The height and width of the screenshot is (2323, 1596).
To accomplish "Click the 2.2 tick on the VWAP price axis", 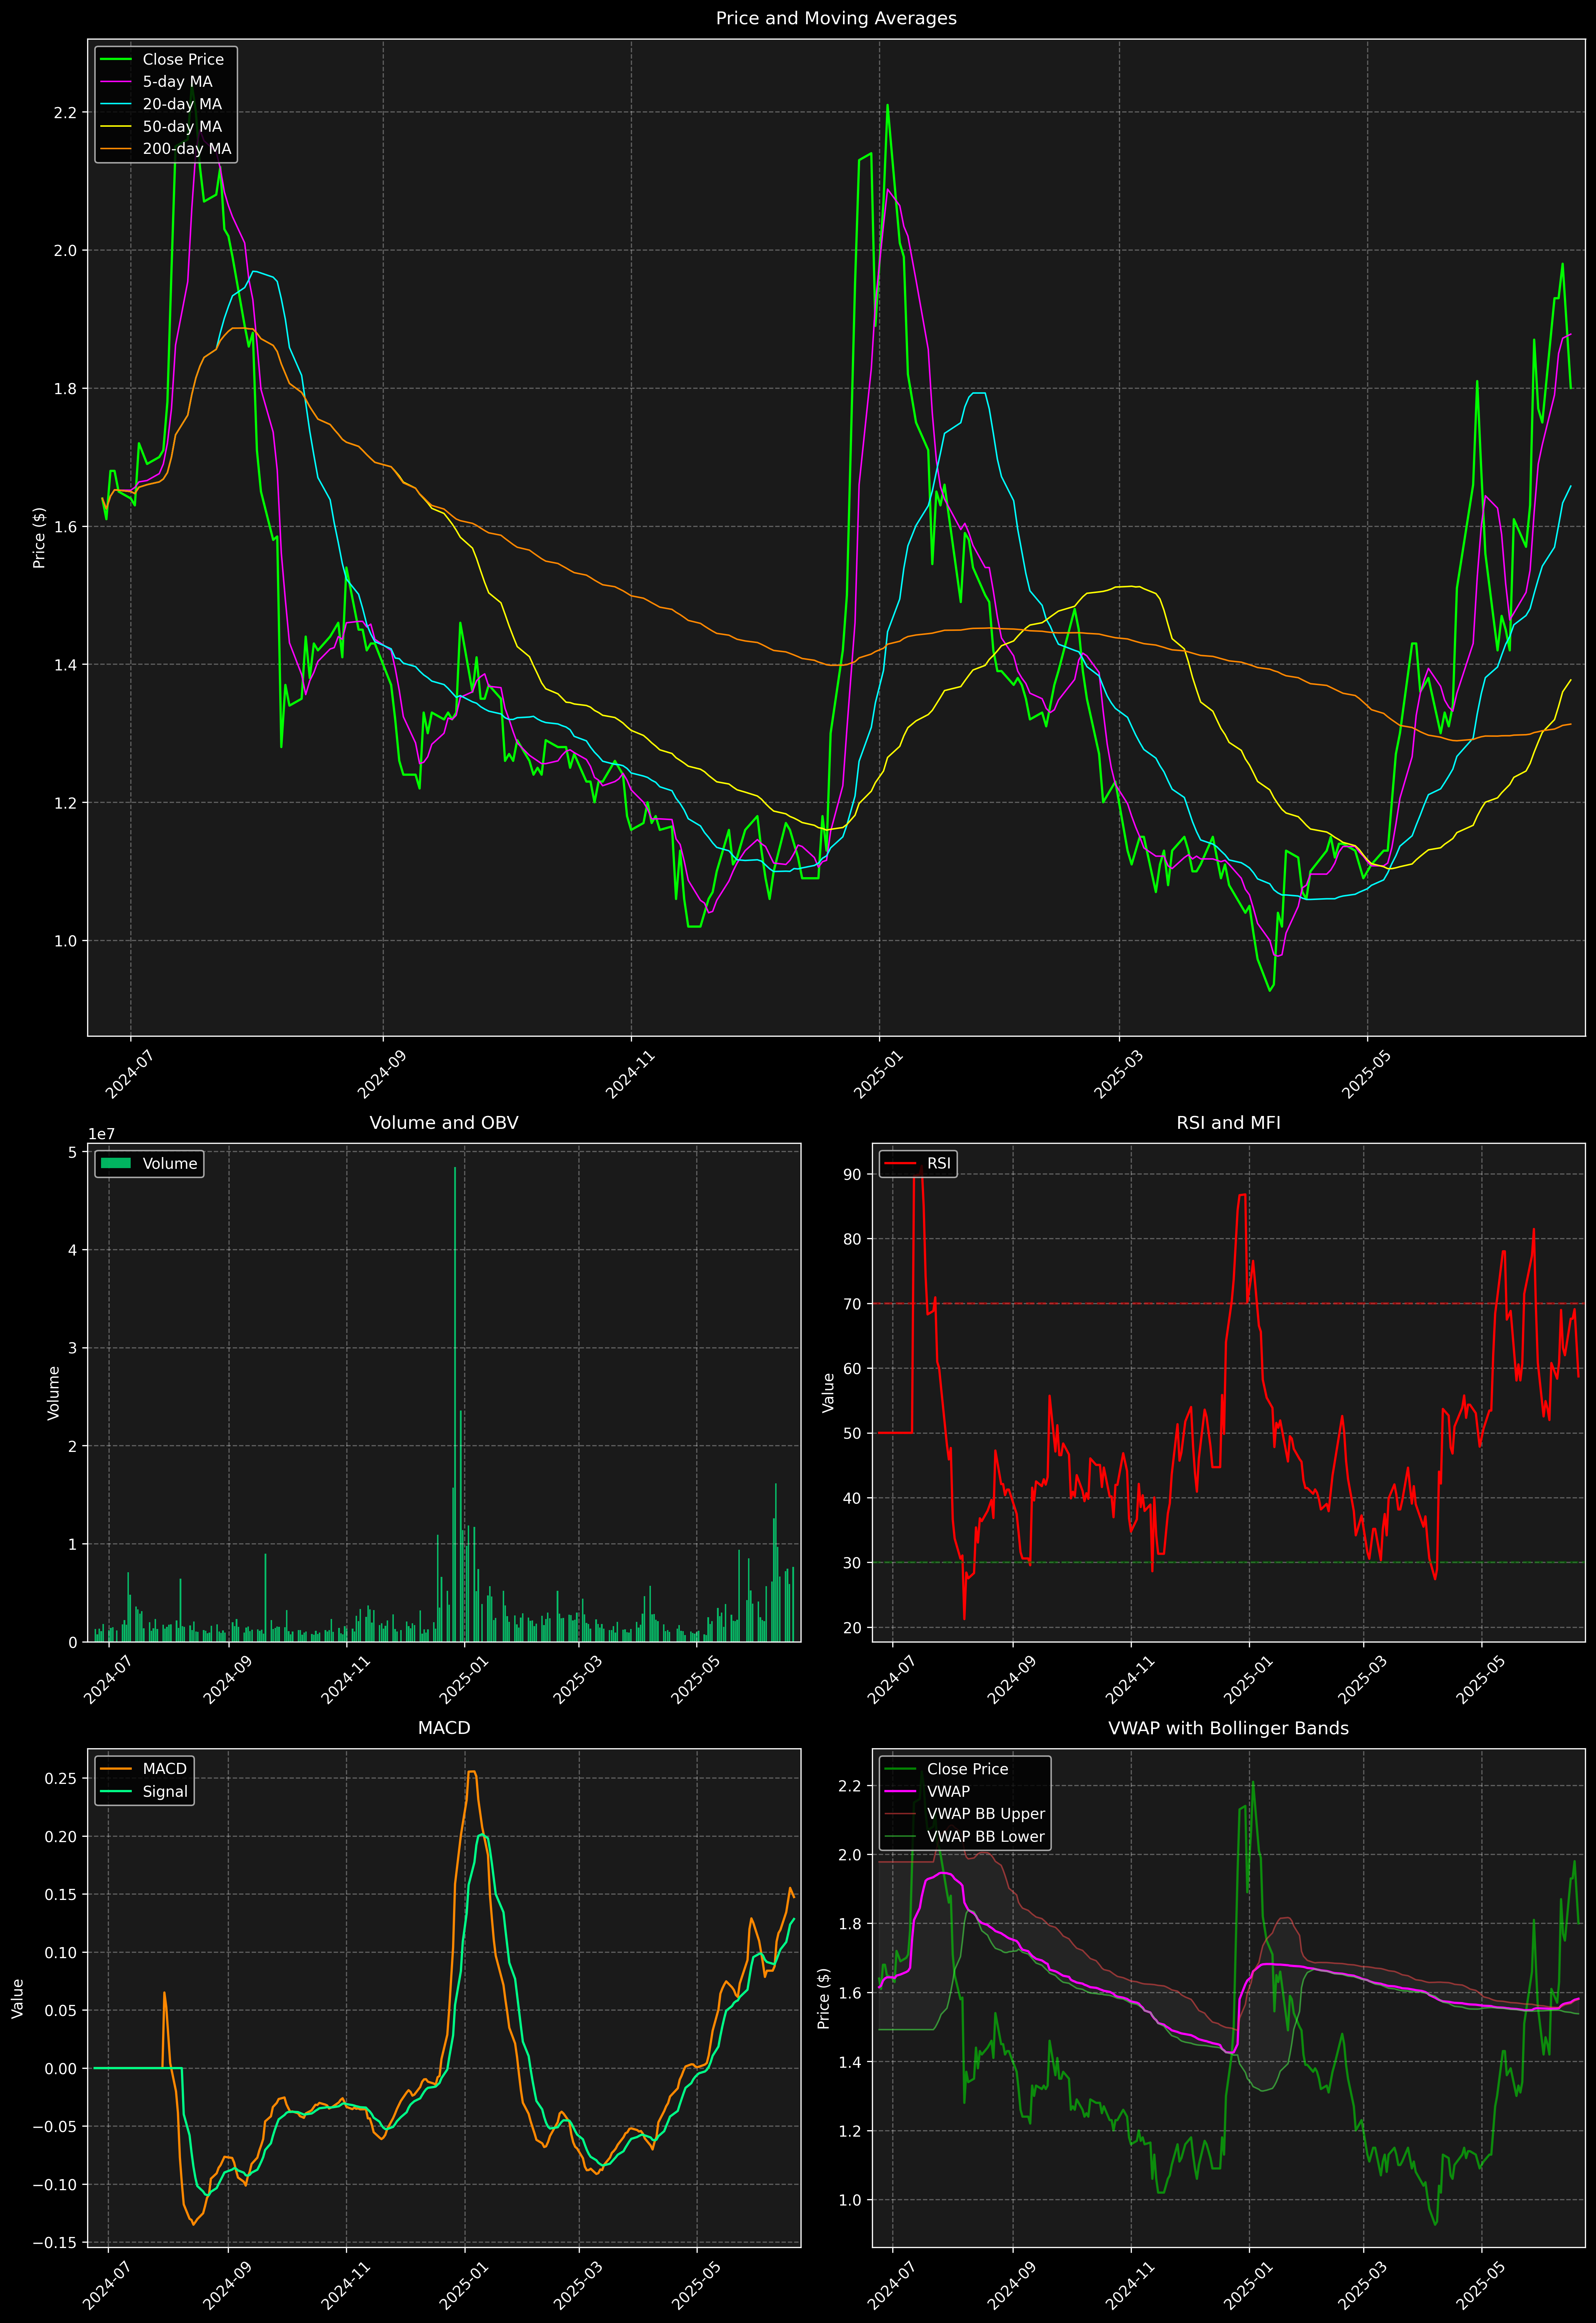I will tap(850, 1786).
